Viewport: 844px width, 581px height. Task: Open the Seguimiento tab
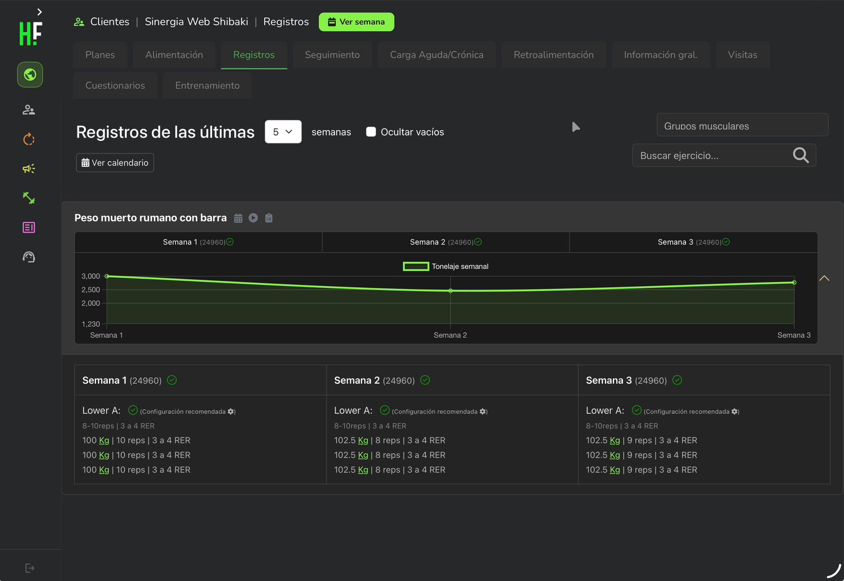pyautogui.click(x=332, y=55)
